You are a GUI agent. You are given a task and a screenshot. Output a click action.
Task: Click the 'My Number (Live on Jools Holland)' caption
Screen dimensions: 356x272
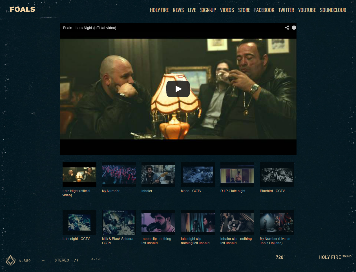click(x=275, y=241)
